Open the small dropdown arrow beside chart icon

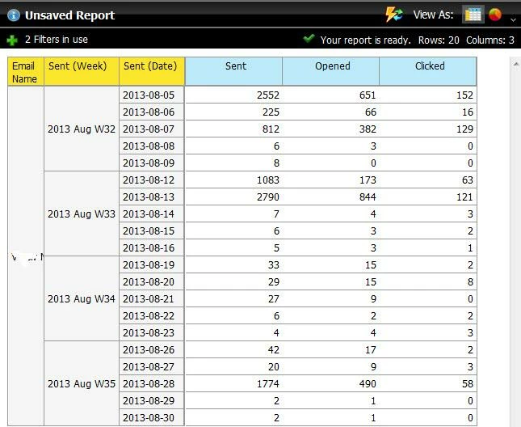[x=513, y=20]
